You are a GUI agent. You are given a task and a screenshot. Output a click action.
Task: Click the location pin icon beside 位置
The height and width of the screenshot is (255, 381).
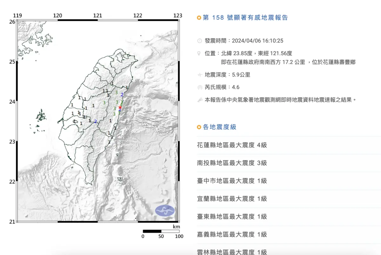pyautogui.click(x=198, y=53)
